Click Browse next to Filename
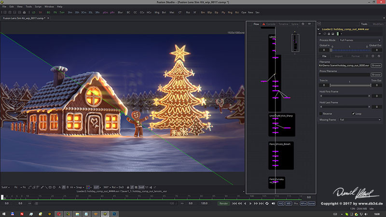 (x=376, y=66)
